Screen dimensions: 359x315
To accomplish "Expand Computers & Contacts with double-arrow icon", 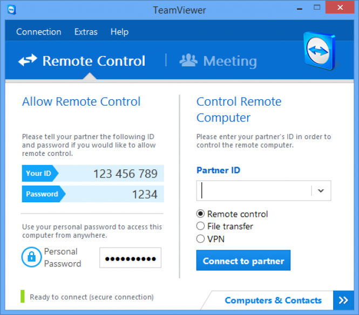I will [x=343, y=300].
